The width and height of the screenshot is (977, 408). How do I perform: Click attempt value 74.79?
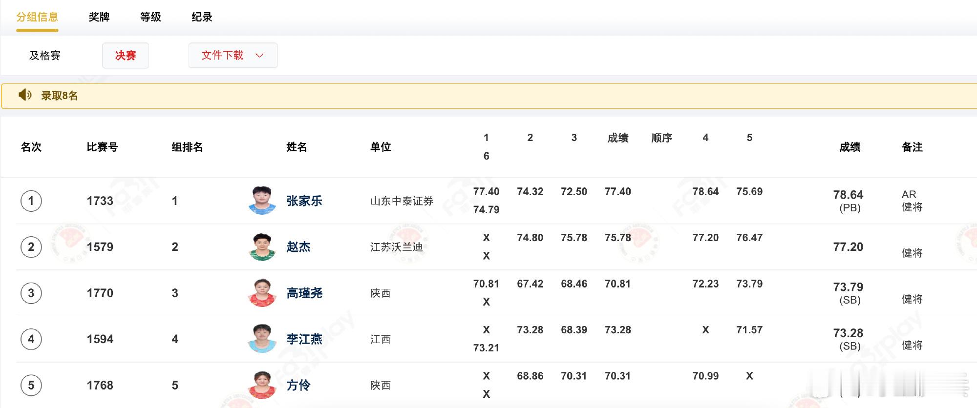486,210
